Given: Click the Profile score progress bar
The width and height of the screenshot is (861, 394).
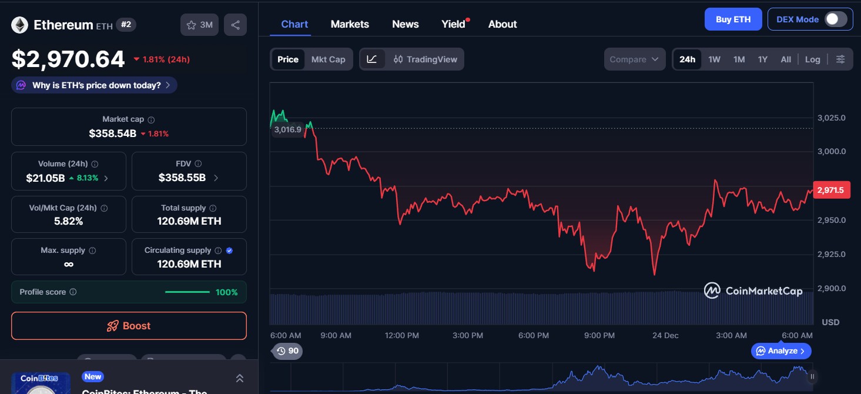Looking at the screenshot, I should pyautogui.click(x=187, y=292).
